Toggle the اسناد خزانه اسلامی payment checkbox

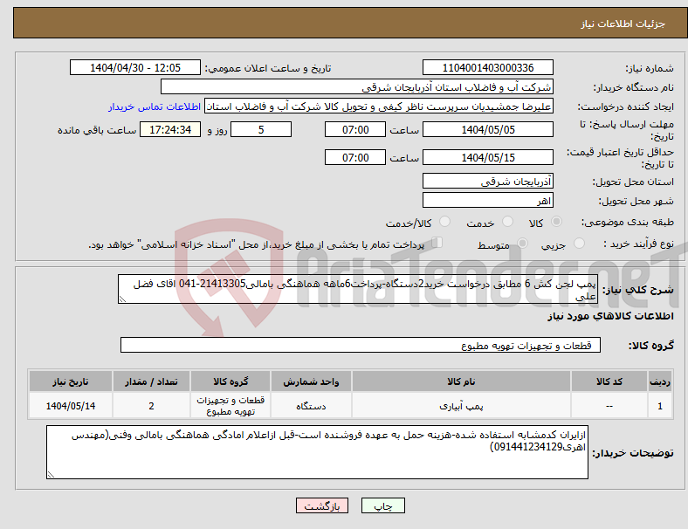[x=437, y=243]
